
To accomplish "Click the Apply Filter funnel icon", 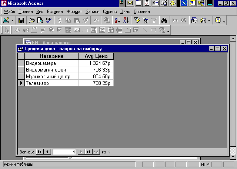I will click(154, 20).
